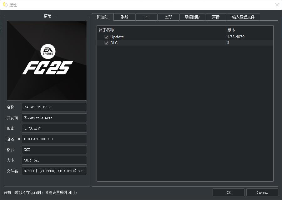Click the 名称 label
The image size is (282, 200).
[10, 107]
